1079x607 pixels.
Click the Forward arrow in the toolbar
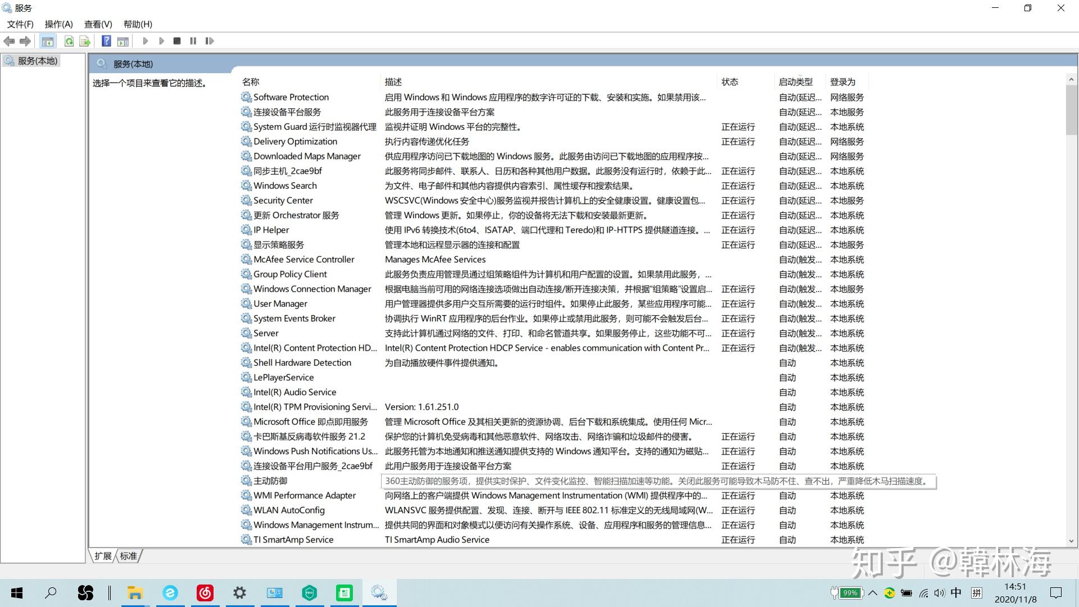pyautogui.click(x=25, y=41)
